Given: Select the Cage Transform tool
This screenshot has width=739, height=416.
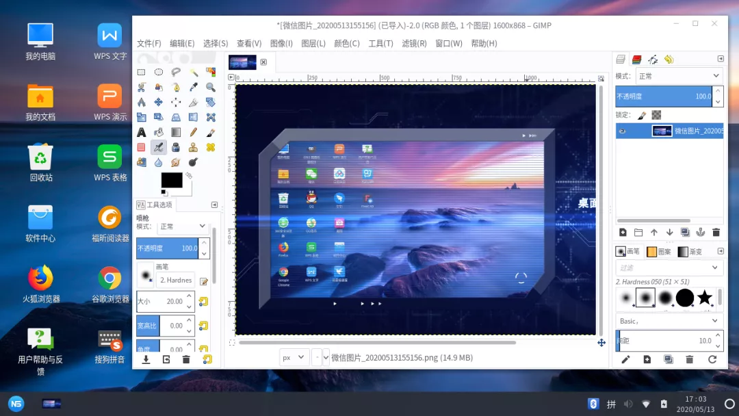Looking at the screenshot, I should 211,117.
